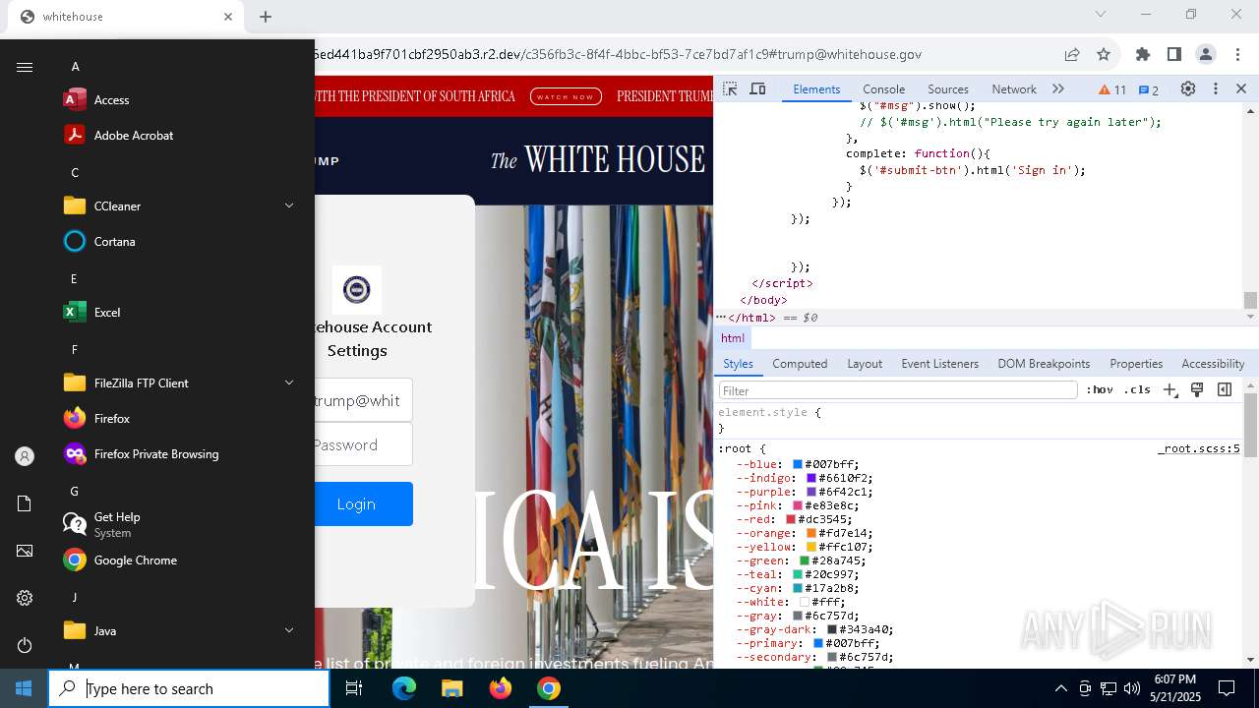
Task: Open Chrome side panel icon
Action: point(1173,55)
